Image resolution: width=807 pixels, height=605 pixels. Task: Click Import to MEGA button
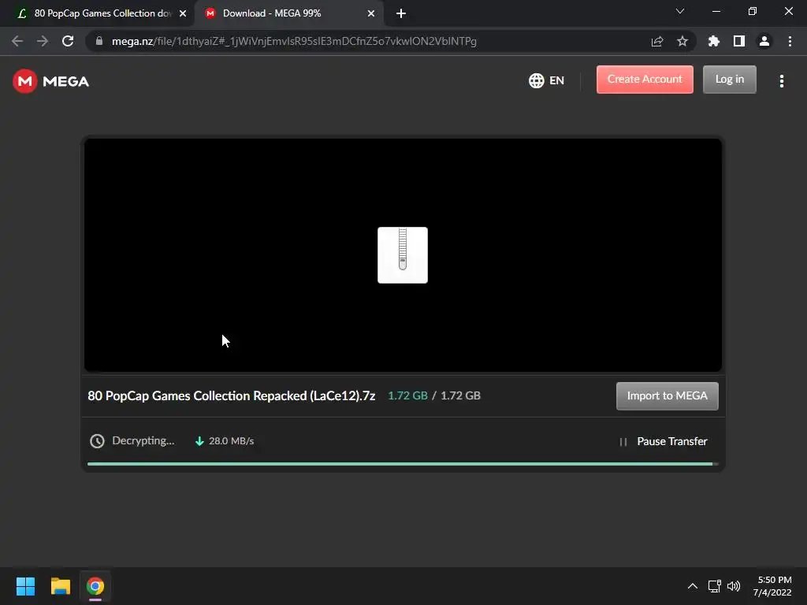(x=667, y=395)
